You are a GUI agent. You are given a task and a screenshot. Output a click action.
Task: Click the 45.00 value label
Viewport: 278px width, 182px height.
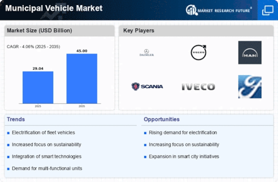(x=82, y=51)
